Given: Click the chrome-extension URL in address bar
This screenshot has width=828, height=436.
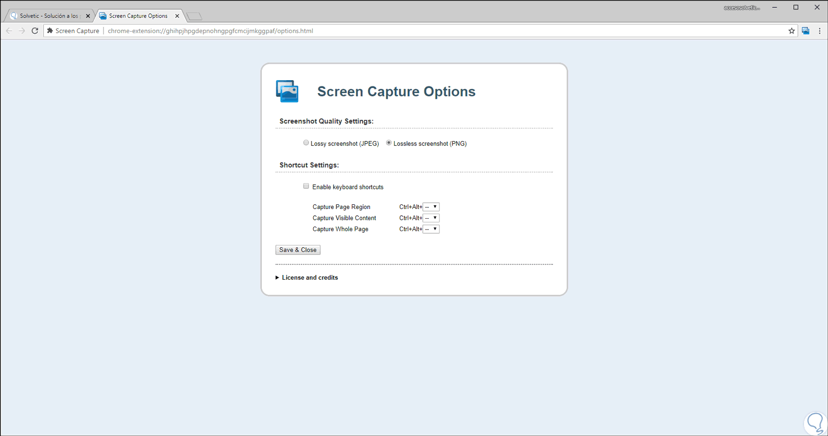Looking at the screenshot, I should click(210, 31).
